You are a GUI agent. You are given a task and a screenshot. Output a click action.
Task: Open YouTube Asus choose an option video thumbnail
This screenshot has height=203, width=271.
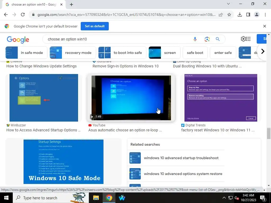131,98
